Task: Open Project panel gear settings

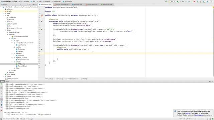Action: pyautogui.click(x=33, y=4)
